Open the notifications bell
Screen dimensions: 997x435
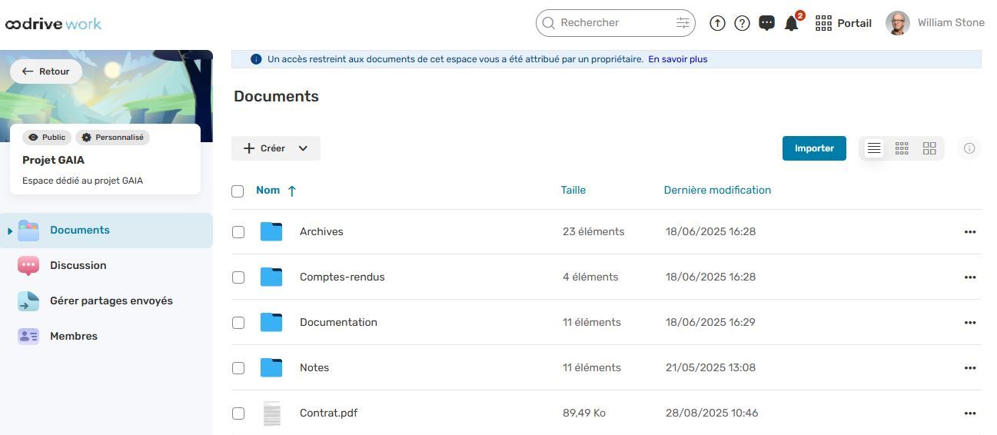coord(791,24)
